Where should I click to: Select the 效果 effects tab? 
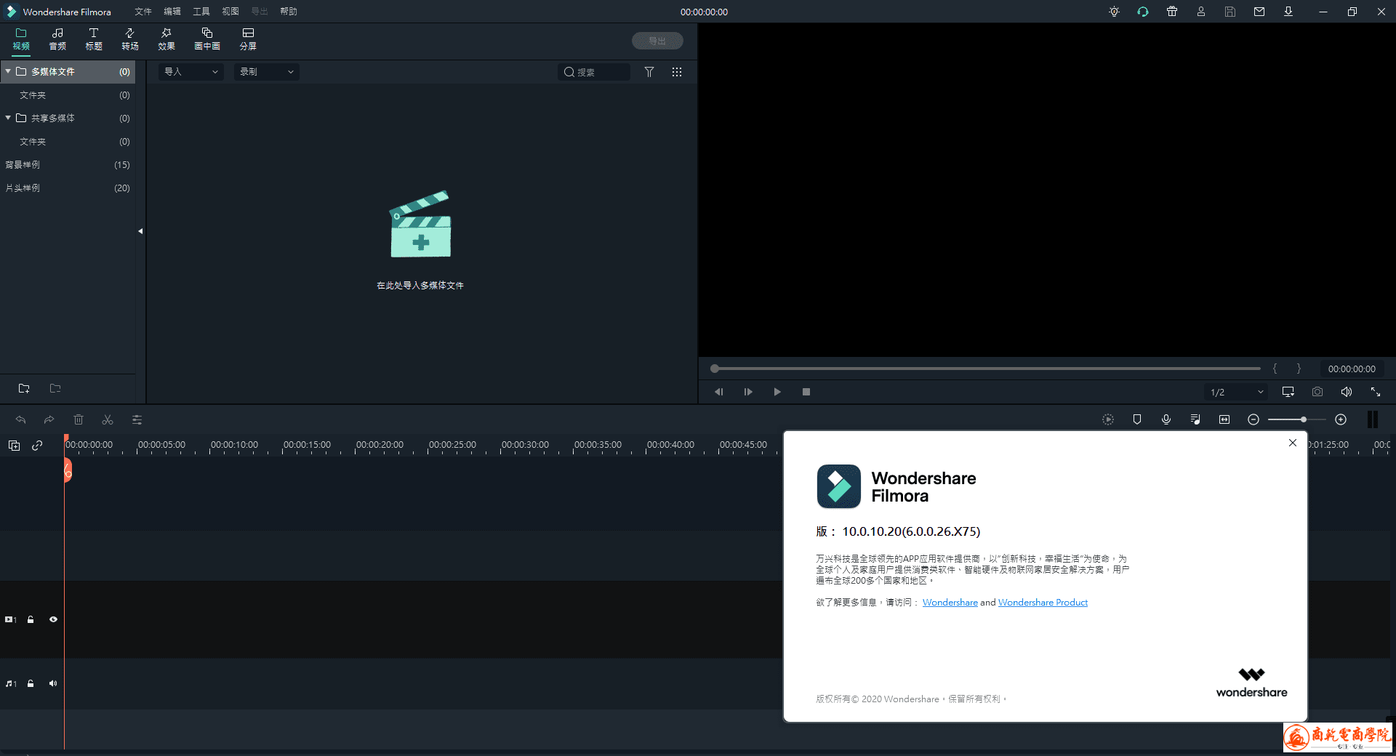click(167, 39)
